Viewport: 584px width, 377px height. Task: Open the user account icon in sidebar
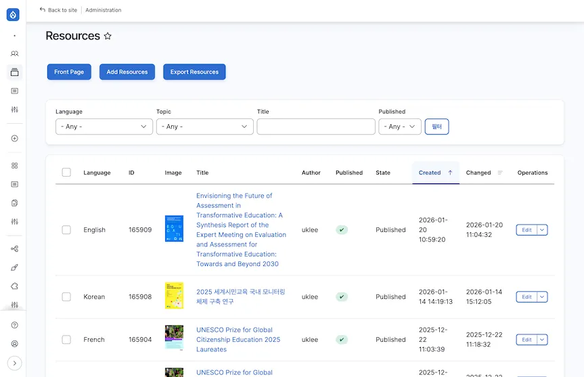point(14,344)
